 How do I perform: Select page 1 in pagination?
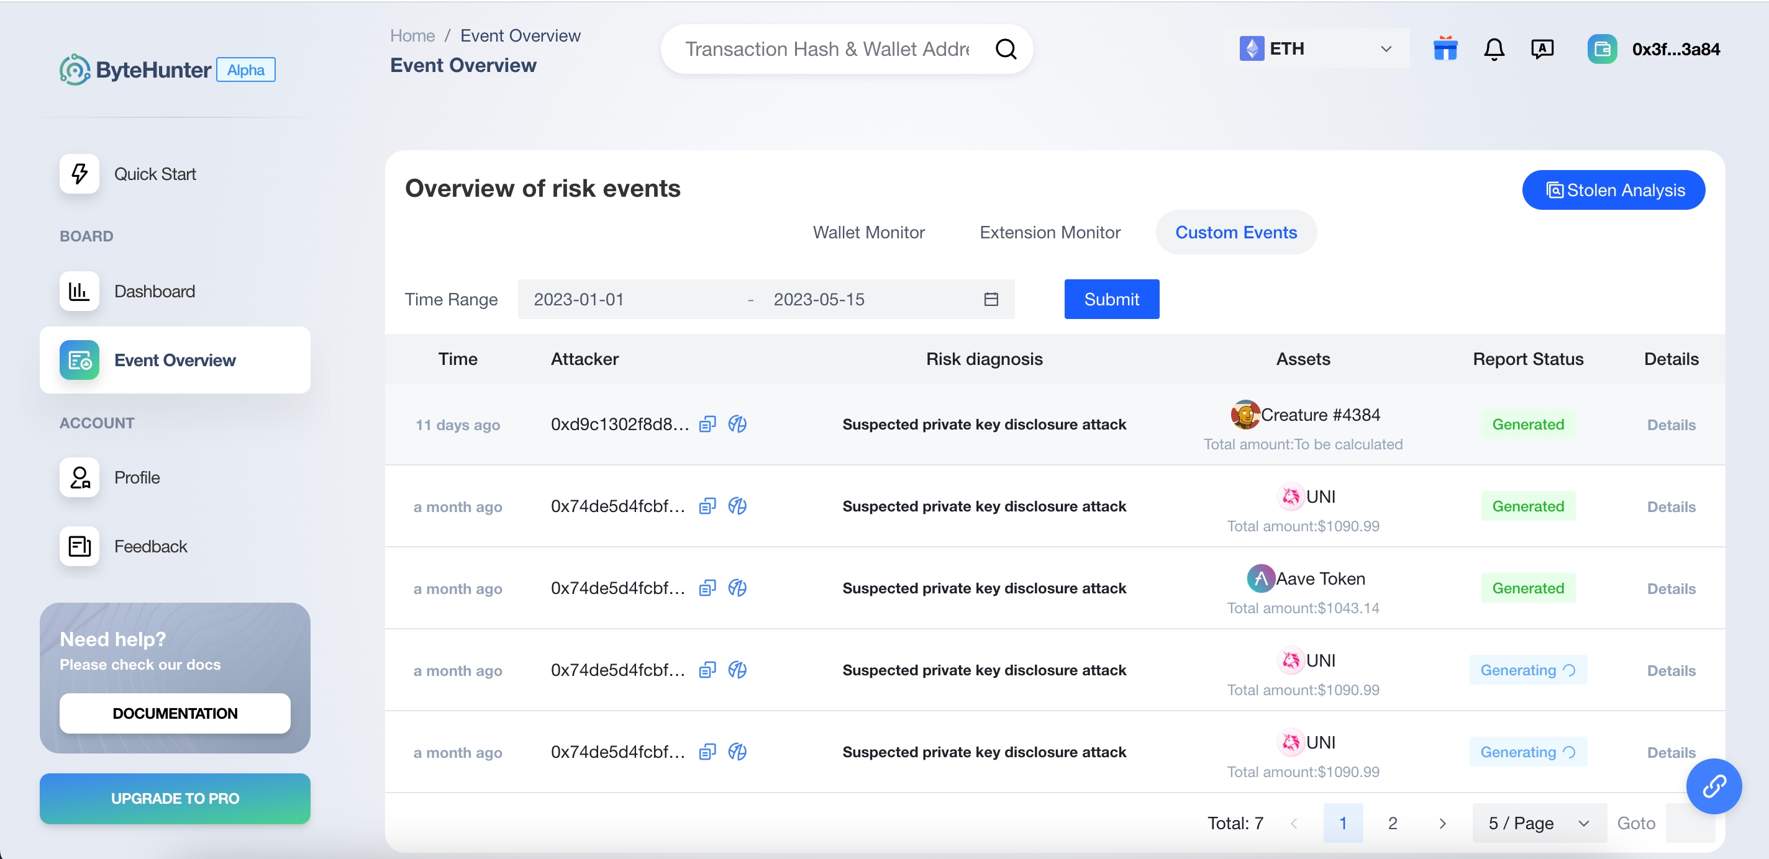tap(1342, 824)
